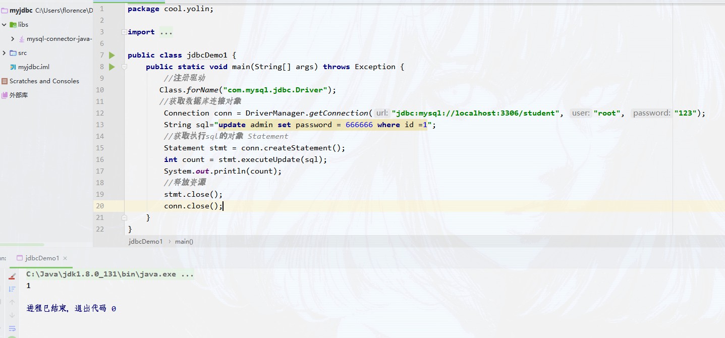Switch to the jdbcDemo1 run tab
Viewport: 725px width, 338px height.
[x=42, y=258]
